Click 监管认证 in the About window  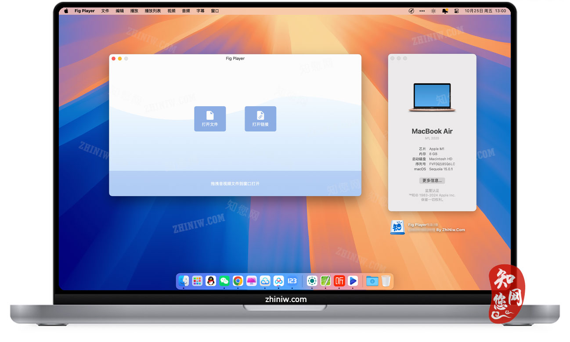coord(432,191)
